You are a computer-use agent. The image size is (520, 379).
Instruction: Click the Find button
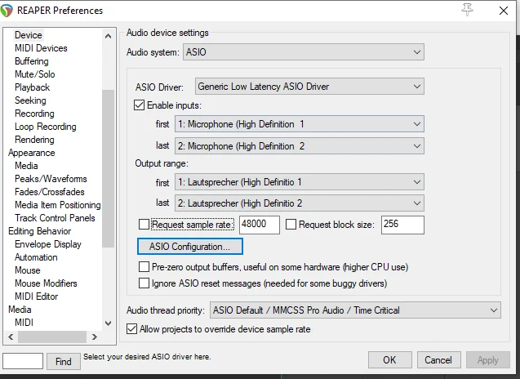(x=63, y=361)
